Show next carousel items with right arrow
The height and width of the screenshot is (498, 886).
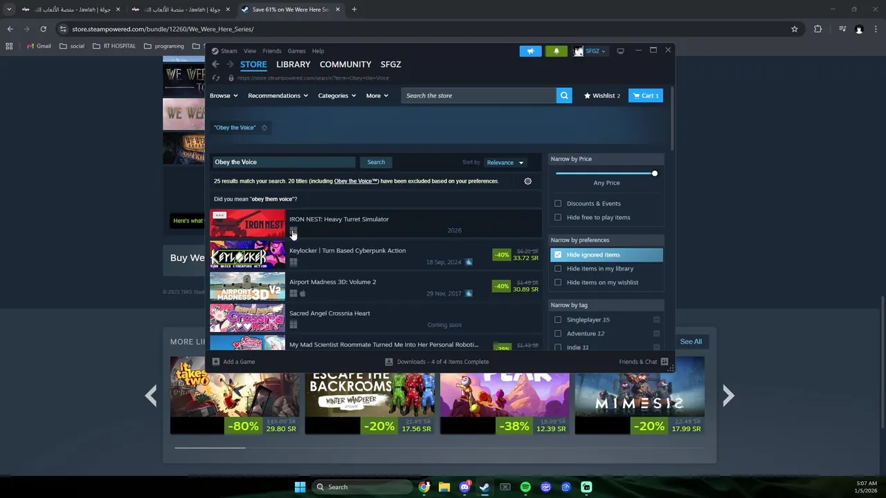tap(728, 396)
